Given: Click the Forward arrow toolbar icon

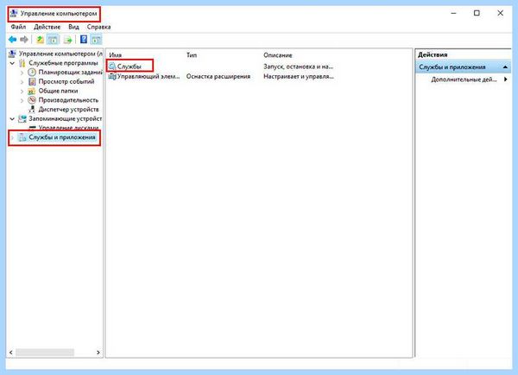Looking at the screenshot, I should click(24, 40).
